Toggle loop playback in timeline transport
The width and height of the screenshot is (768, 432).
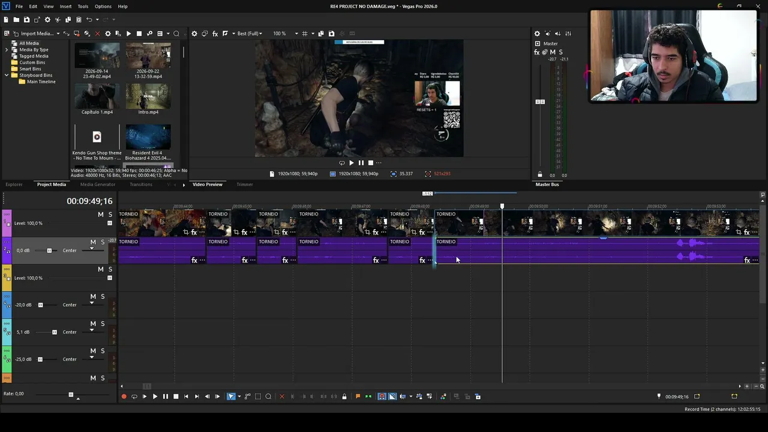coord(134,397)
